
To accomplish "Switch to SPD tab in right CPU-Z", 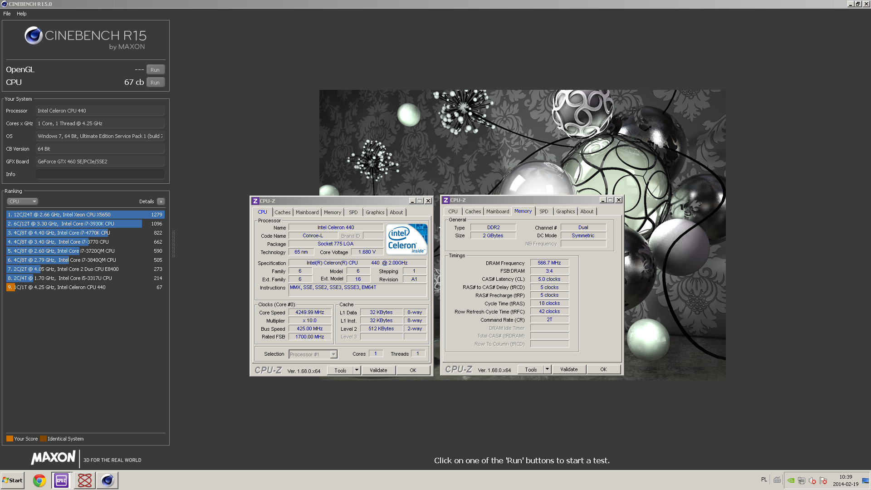I will click(x=544, y=211).
